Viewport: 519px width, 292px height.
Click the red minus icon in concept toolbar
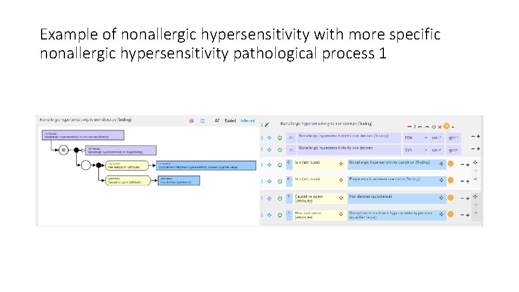409,126
